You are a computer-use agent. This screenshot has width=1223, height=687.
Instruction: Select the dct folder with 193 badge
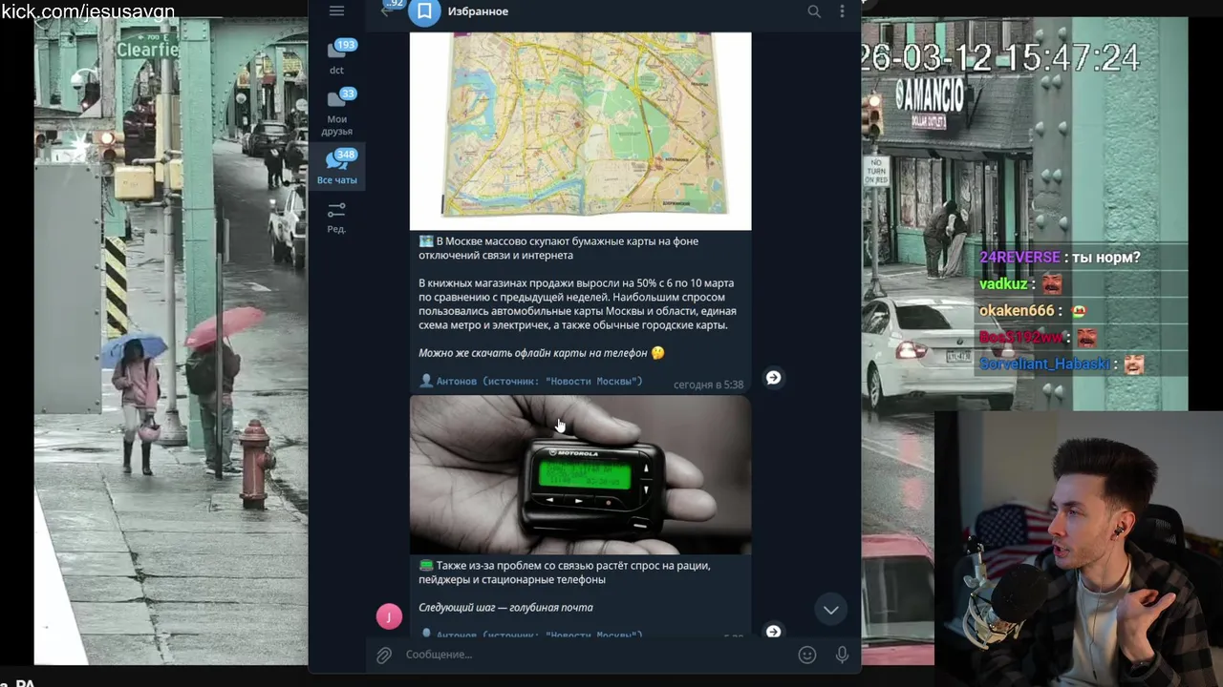tap(337, 56)
